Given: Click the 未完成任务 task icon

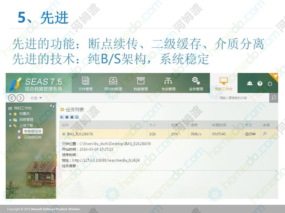Looking at the screenshot, I should pyautogui.click(x=20, y=132).
